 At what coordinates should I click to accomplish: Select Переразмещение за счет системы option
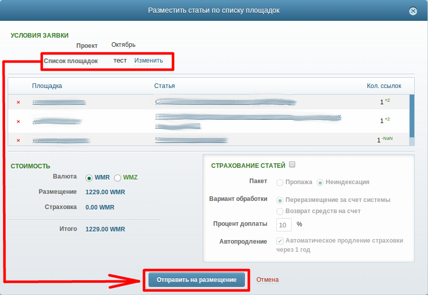click(x=280, y=200)
